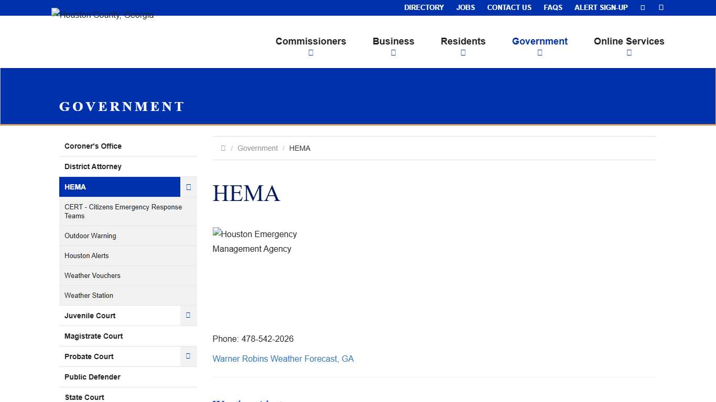Open the dropdown icon under Online Services
This screenshot has height=402, width=716.
coord(629,52)
